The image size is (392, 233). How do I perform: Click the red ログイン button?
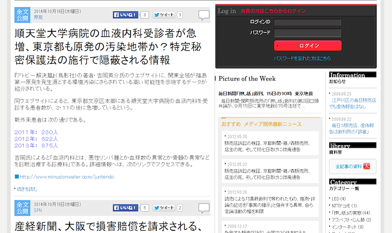click(x=308, y=46)
